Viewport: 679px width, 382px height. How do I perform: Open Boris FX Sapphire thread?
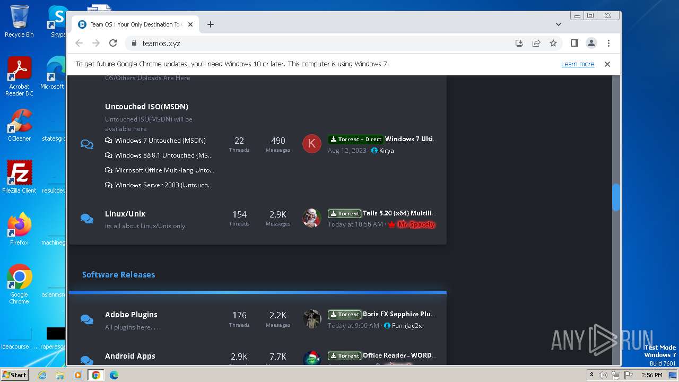[399, 314]
